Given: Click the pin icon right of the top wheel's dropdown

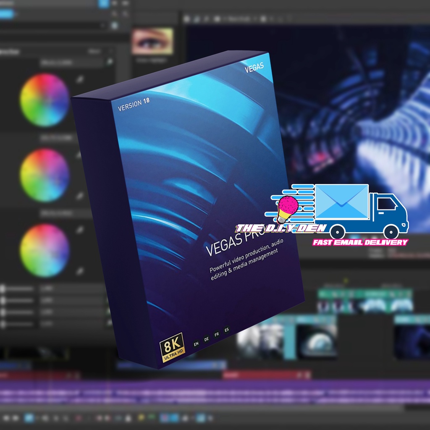Looking at the screenshot, I should pyautogui.click(x=110, y=62).
